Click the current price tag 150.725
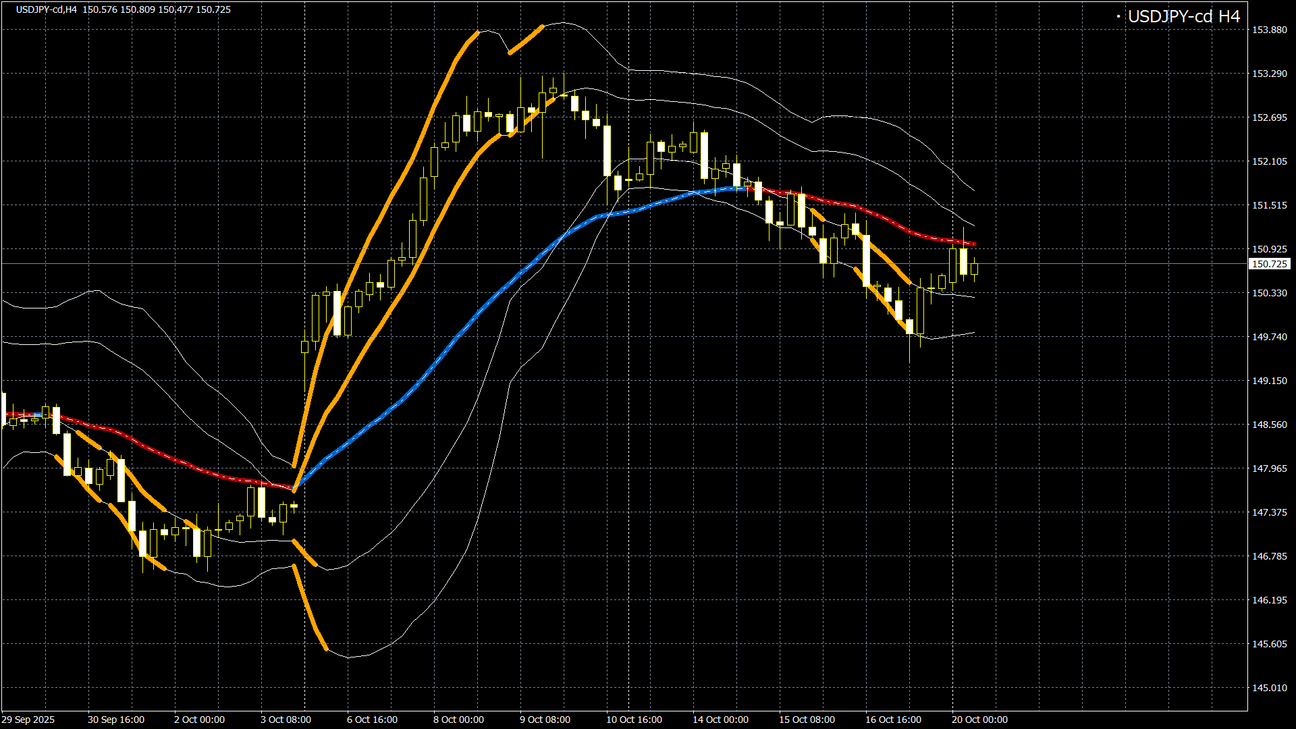Viewport: 1296px width, 729px height. [1269, 264]
